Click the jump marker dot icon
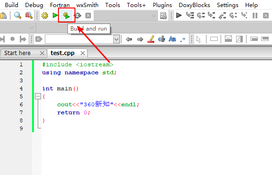 click(12, 39)
